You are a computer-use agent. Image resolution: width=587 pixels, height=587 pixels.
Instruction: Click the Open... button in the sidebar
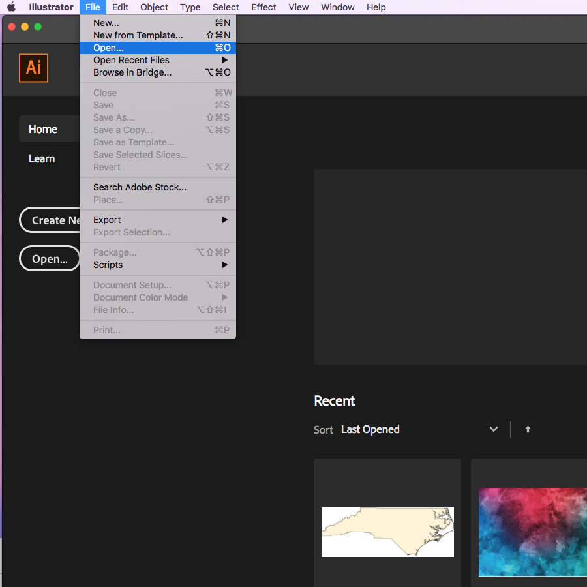point(50,259)
